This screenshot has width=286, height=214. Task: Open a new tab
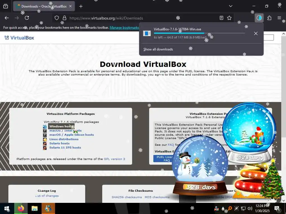click(x=81, y=6)
